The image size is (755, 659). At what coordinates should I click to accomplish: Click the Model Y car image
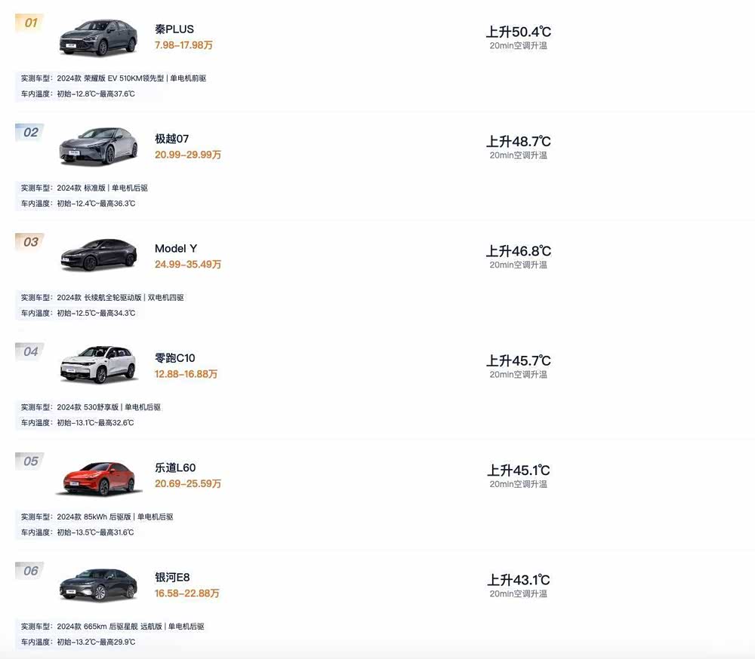[x=98, y=256]
